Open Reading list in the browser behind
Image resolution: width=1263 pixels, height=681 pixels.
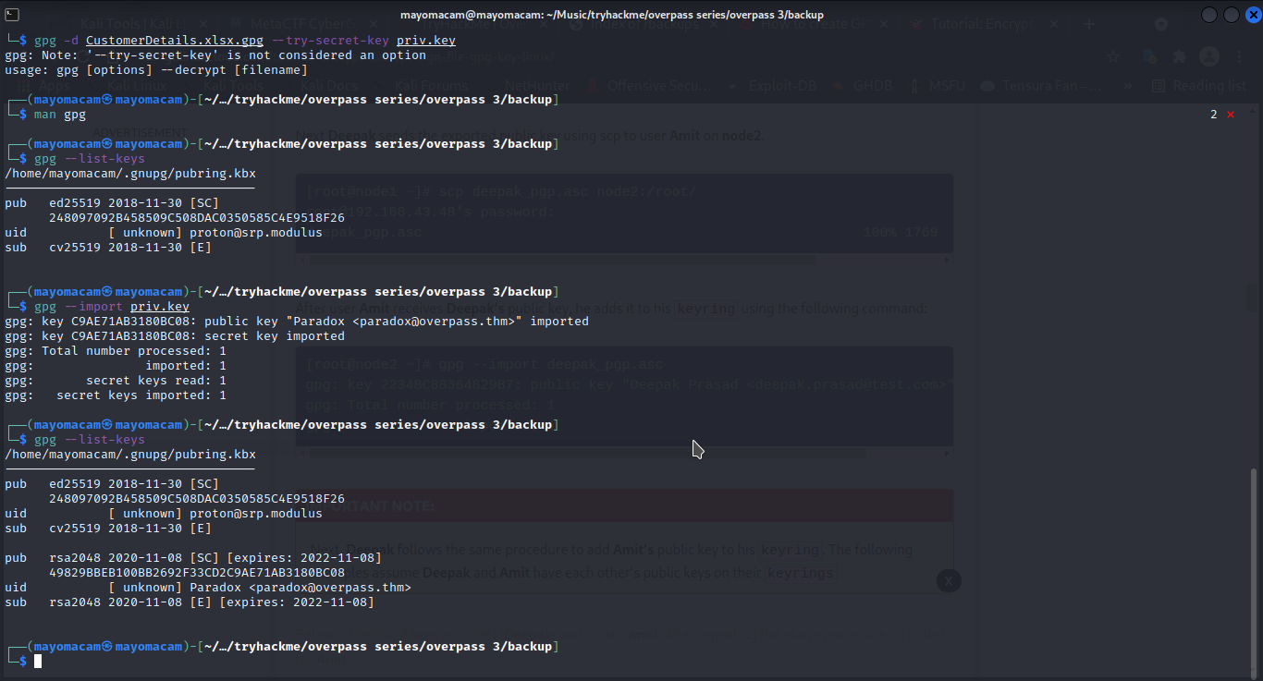pyautogui.click(x=1199, y=86)
